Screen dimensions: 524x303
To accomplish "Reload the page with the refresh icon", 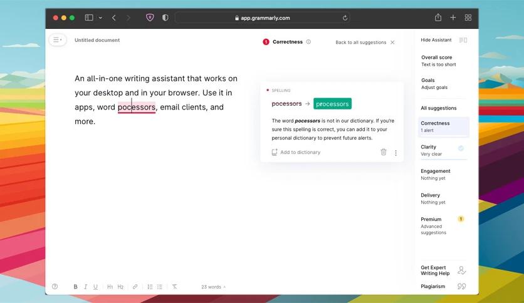I will (x=345, y=18).
